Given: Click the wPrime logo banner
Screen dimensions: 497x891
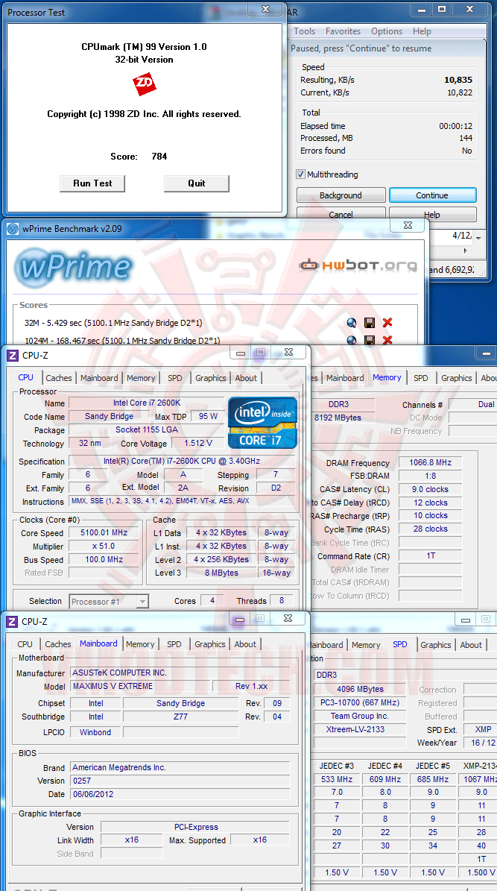Looking at the screenshot, I should (73, 267).
